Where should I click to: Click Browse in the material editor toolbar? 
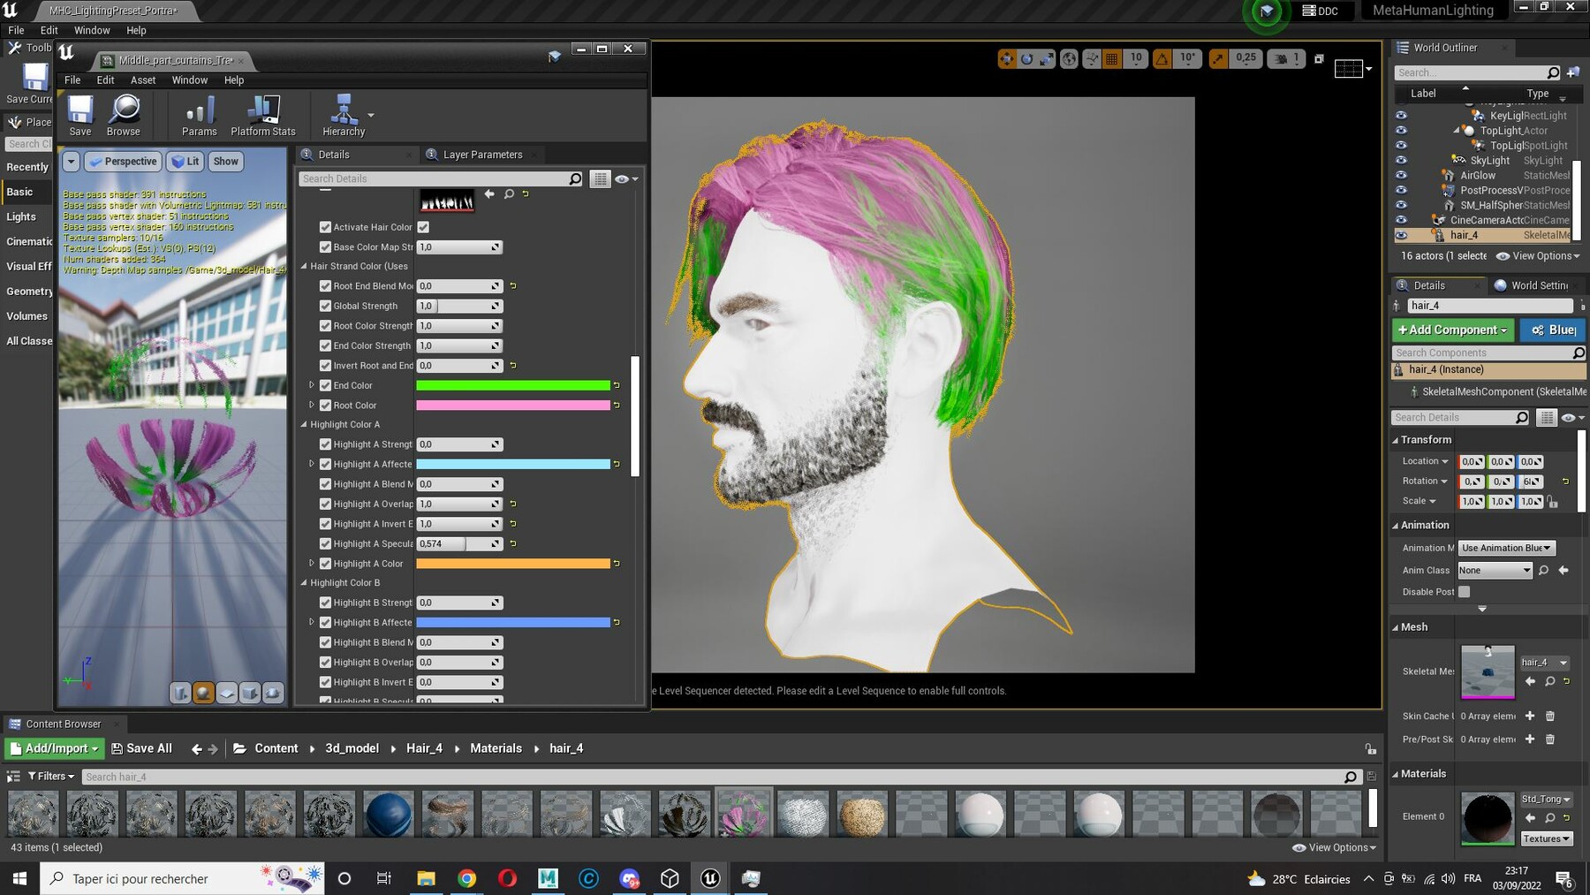[x=124, y=116]
